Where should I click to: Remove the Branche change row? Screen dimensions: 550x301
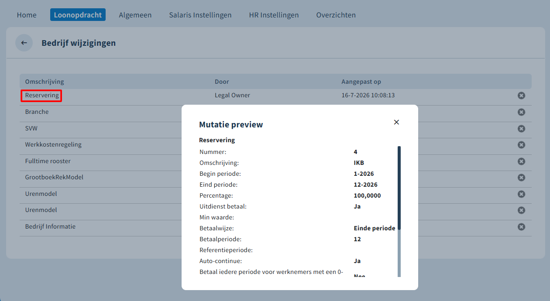tap(521, 112)
